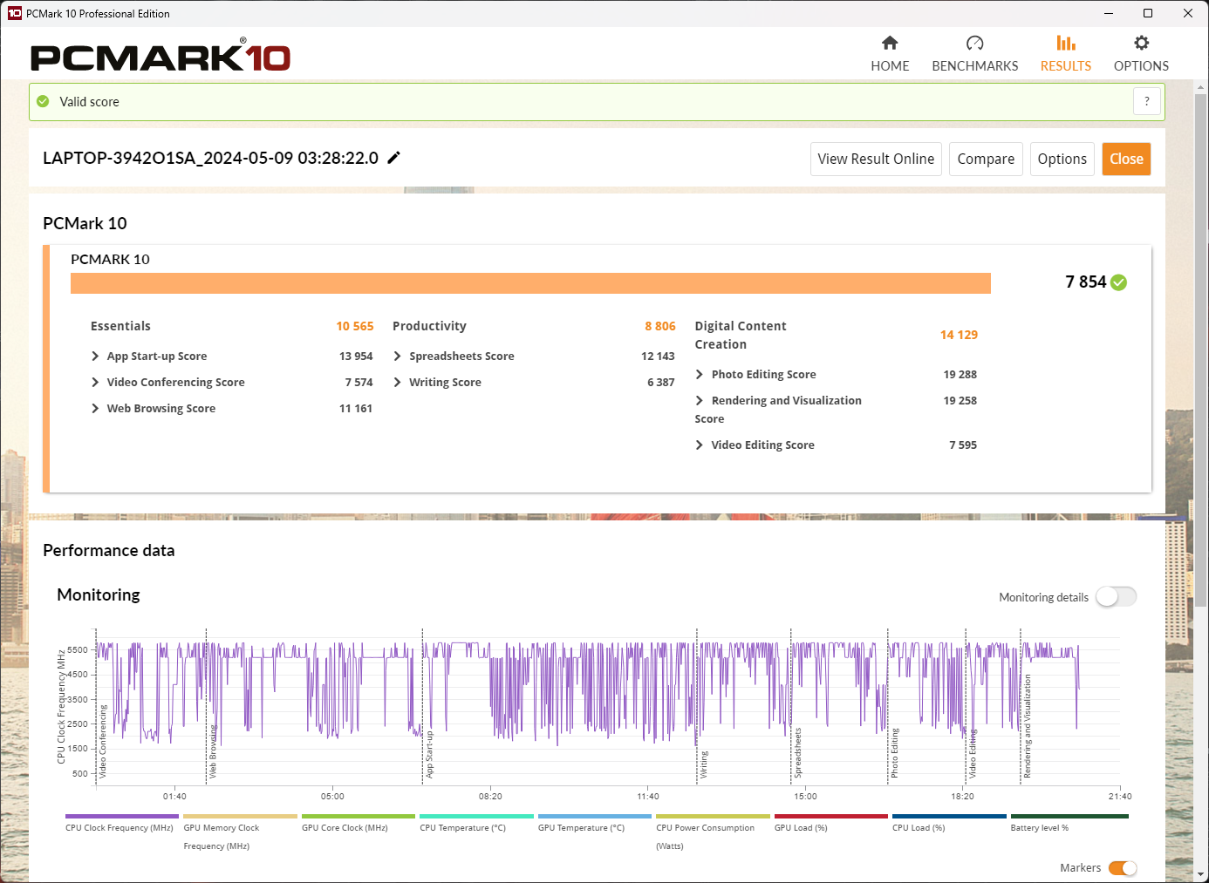Click the question mark help icon
The image size is (1209, 883).
point(1147,102)
